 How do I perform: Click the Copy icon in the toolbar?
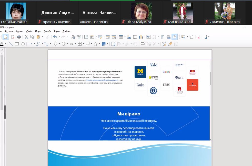pyautogui.click(x=32, y=37)
